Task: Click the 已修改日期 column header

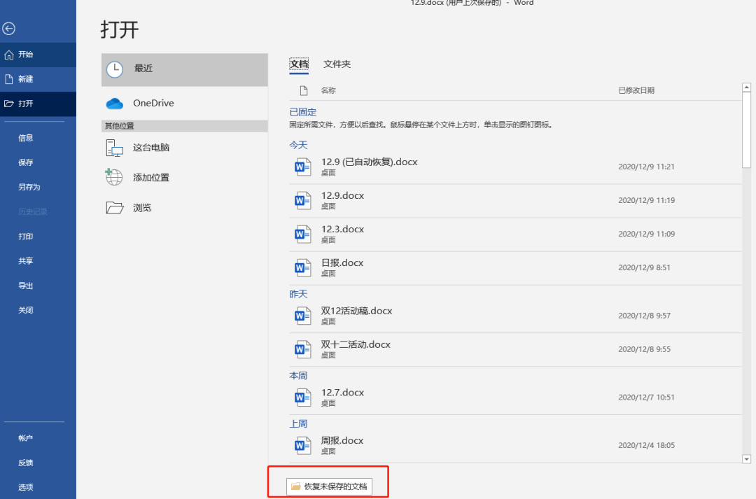Action: 636,91
